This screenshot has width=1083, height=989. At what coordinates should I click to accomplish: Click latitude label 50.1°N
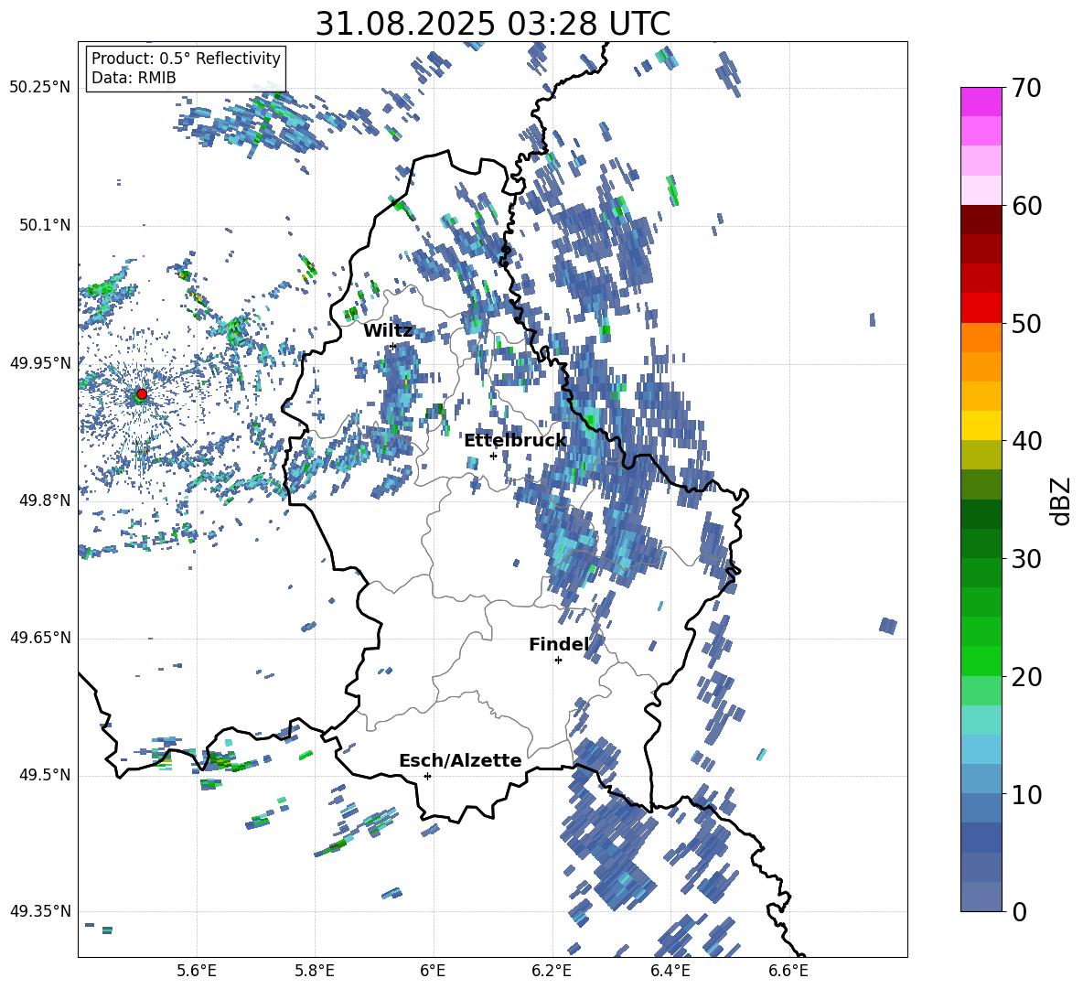[44, 225]
